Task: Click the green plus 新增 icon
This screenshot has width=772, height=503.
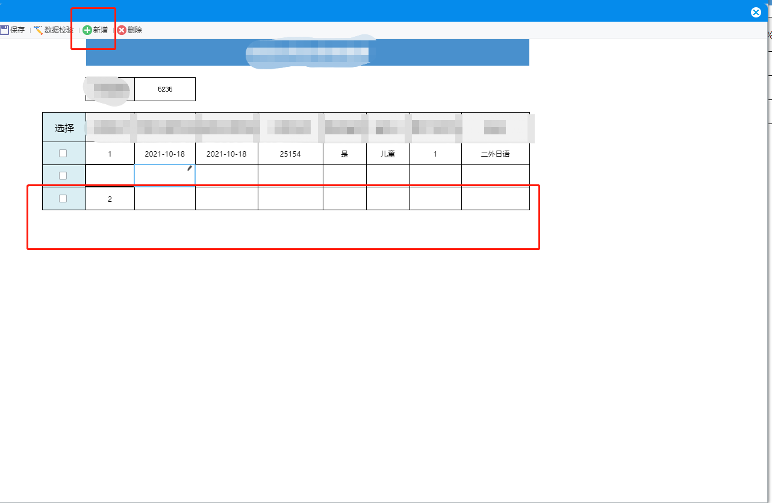Action: [x=87, y=30]
